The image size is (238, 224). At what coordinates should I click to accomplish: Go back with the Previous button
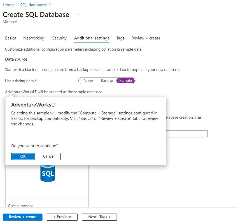[62, 217]
